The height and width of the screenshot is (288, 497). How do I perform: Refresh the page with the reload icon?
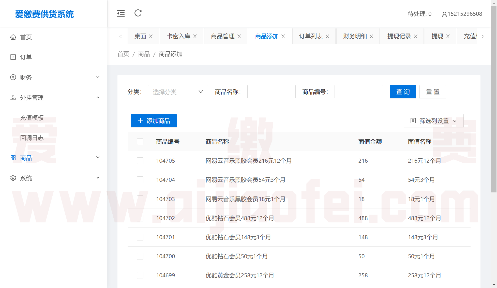click(x=138, y=13)
